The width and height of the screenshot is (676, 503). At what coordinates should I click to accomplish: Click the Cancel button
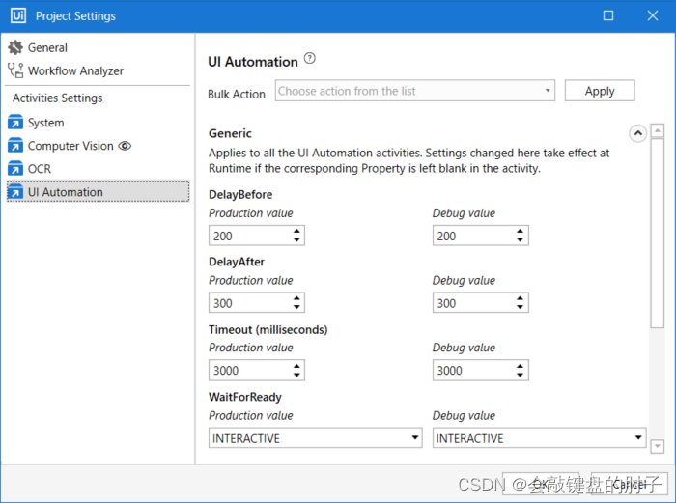[630, 485]
